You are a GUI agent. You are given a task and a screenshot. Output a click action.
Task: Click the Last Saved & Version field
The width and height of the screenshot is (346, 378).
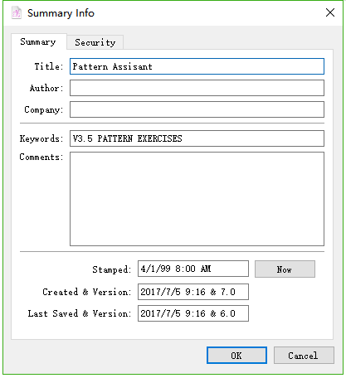(x=193, y=313)
